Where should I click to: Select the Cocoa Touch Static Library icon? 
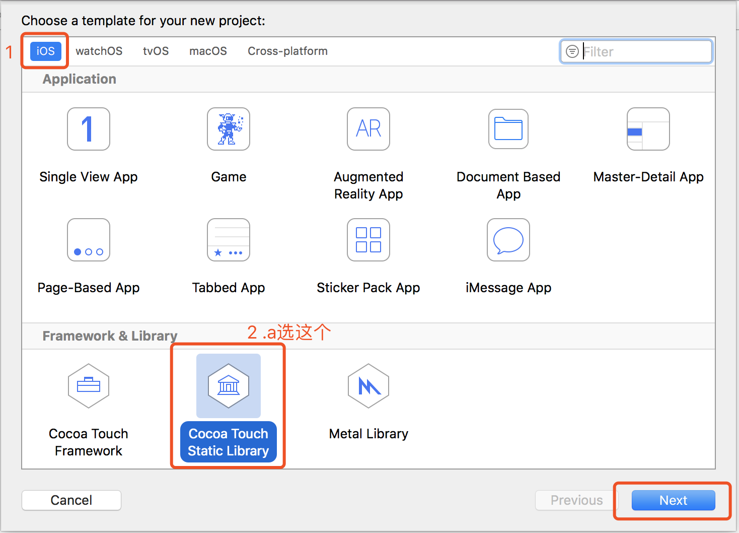[x=229, y=386]
